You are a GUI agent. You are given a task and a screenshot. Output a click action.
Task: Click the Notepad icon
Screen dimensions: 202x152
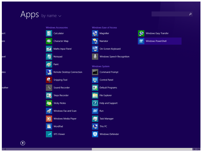click(x=49, y=57)
